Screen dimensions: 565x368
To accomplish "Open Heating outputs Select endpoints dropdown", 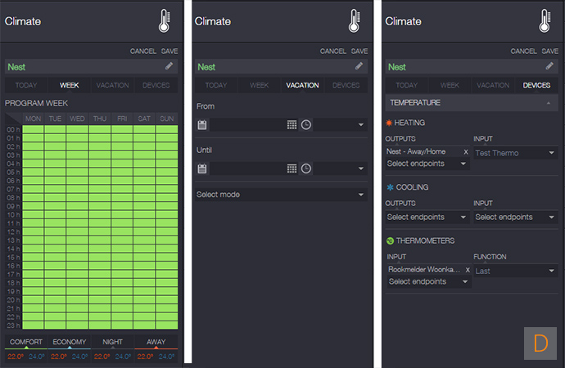I will pyautogui.click(x=427, y=164).
